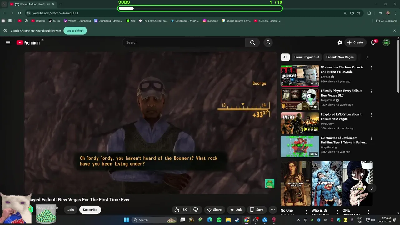Open Wolfenstein The New Order thumbnail
This screenshot has height=225, width=400.
(x=300, y=76)
